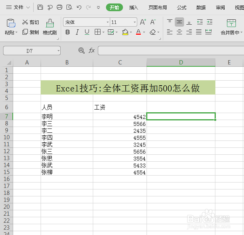Screen dimensions: 244x235
Task: Click the Merge and Center (合并居中) icon
Action: [231, 23]
